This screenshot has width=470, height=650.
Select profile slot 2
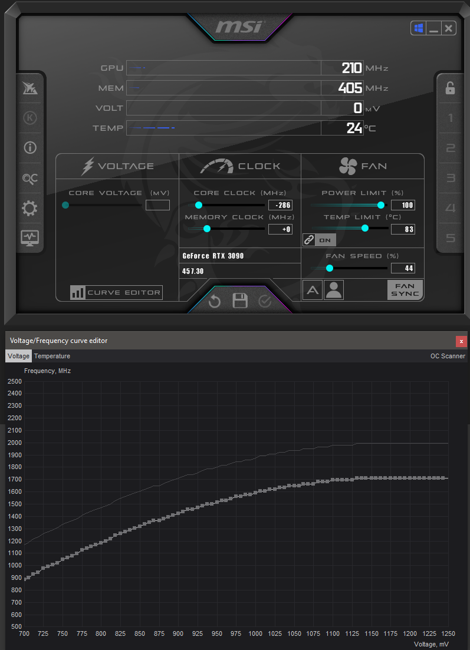[x=451, y=148]
